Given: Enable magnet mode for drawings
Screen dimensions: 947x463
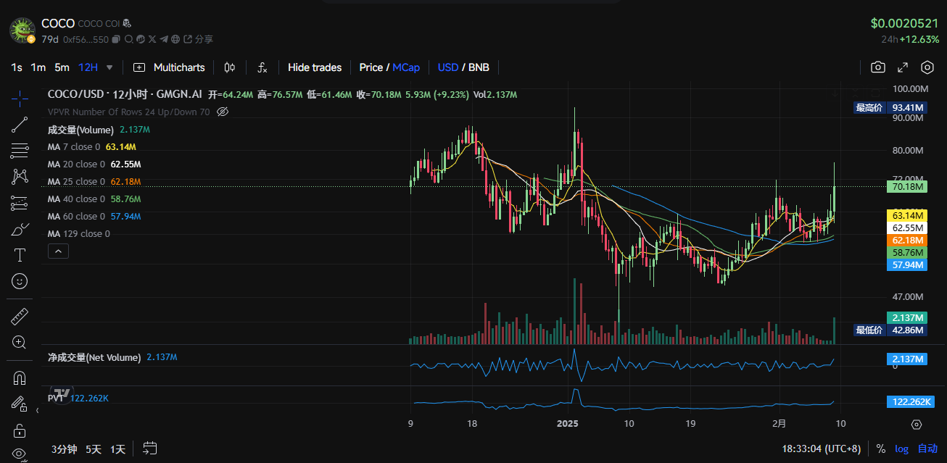Looking at the screenshot, I should (20, 378).
